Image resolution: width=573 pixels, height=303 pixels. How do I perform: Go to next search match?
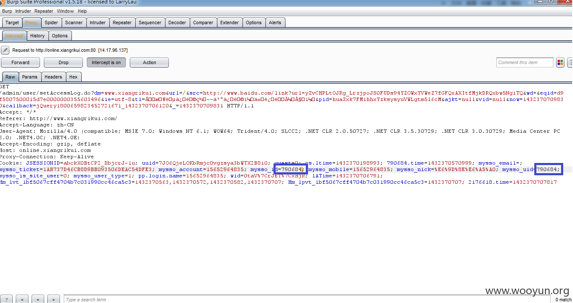(54, 299)
